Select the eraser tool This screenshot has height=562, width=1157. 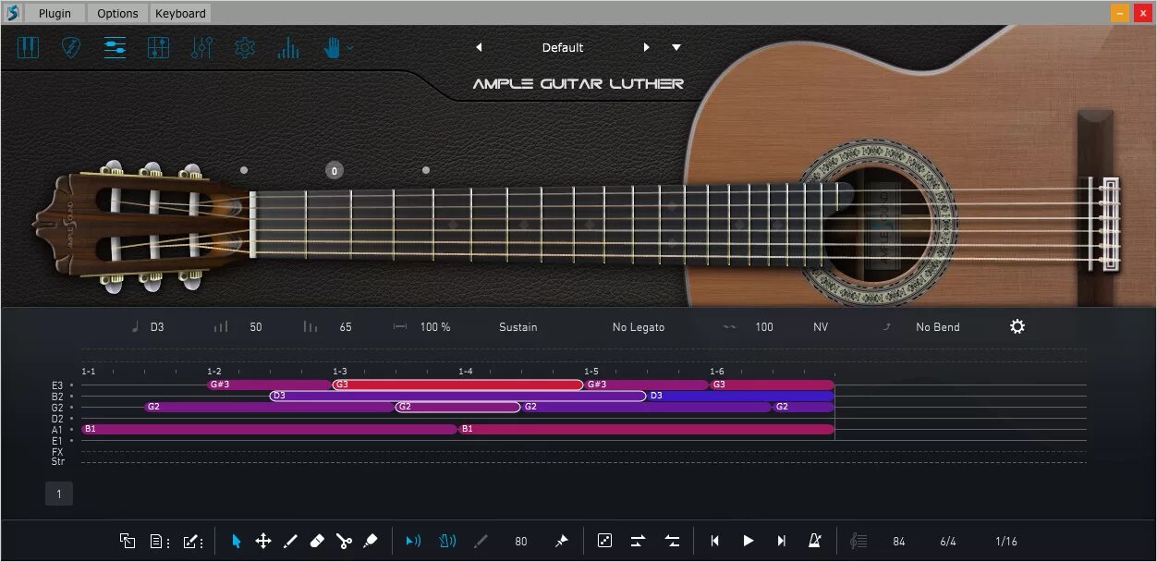[x=317, y=542]
